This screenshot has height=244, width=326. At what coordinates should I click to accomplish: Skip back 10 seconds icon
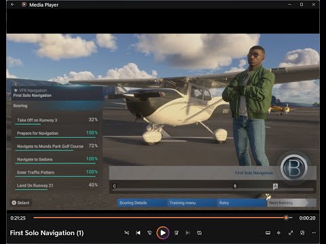[149, 232]
